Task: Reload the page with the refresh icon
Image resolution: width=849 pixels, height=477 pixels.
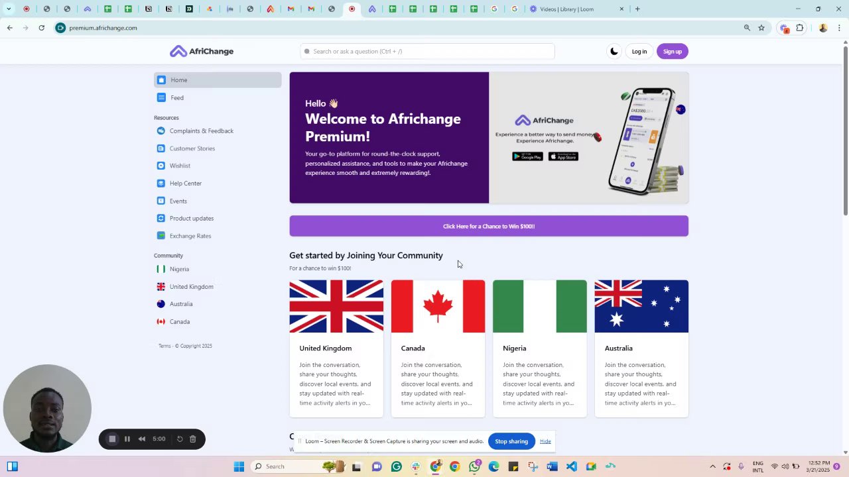Action: [x=41, y=28]
